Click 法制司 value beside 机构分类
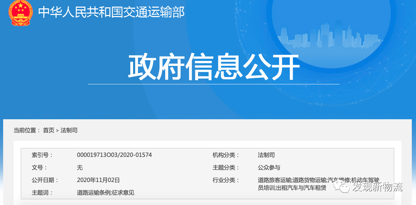 point(266,155)
